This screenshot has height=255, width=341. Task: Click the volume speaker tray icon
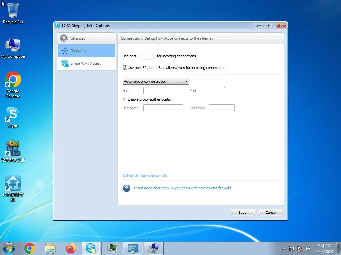pyautogui.click(x=307, y=249)
